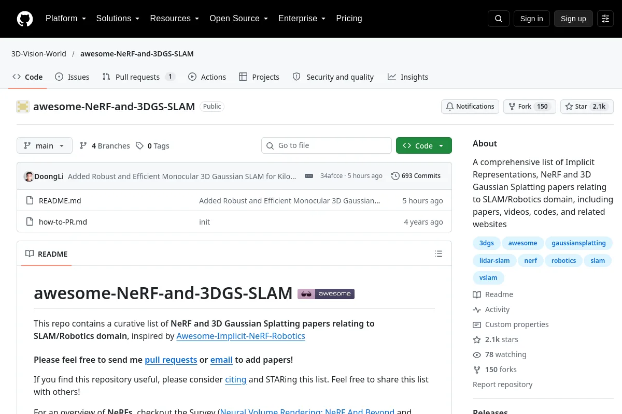622x414 pixels.
Task: View the 150 forks sidebar link
Action: (x=495, y=369)
